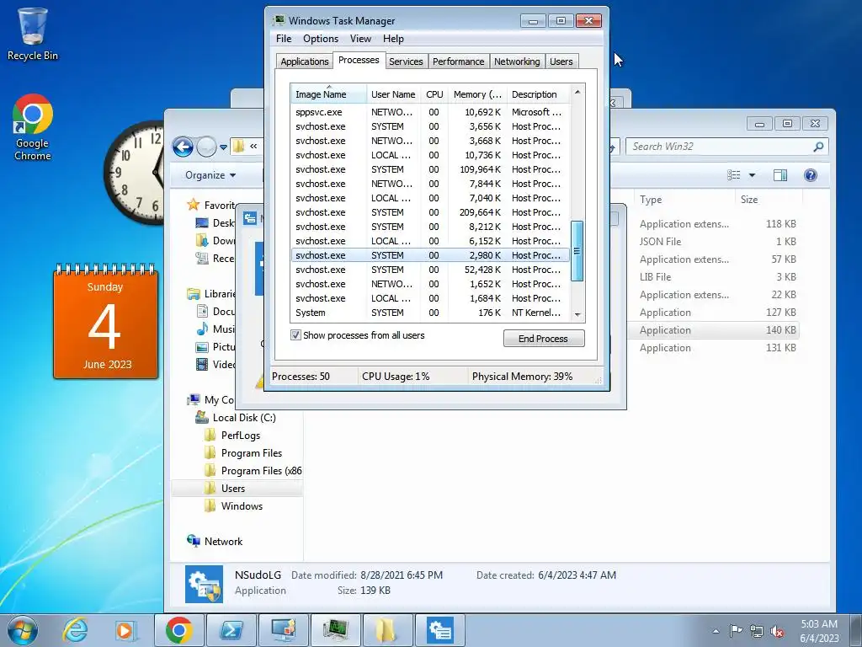The image size is (862, 647).
Task: Switch to the Services tab
Action: point(406,61)
